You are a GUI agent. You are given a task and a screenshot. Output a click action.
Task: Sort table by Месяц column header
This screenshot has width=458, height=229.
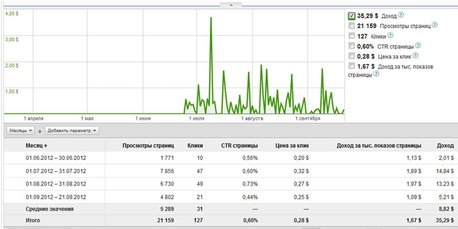pyautogui.click(x=37, y=145)
